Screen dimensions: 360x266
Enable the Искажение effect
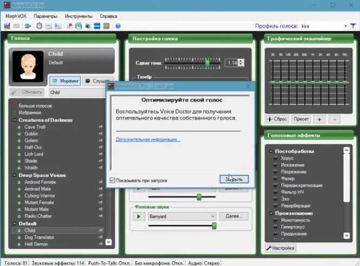[275, 165]
